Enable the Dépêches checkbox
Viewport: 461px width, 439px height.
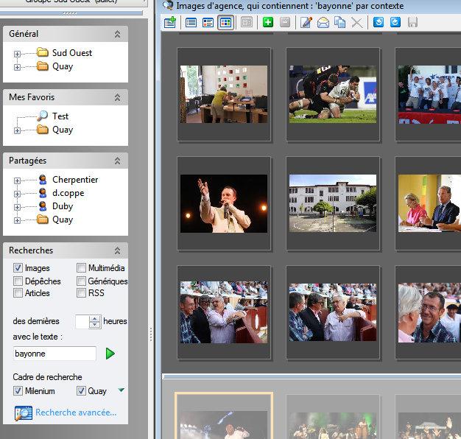click(18, 281)
